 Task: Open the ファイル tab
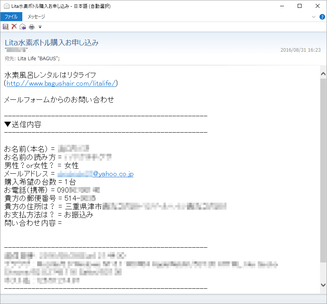point(11,17)
